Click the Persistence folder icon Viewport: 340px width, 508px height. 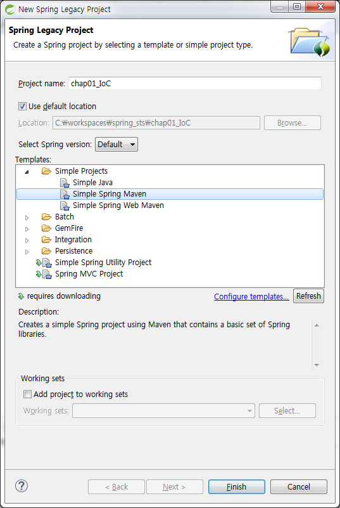47,251
